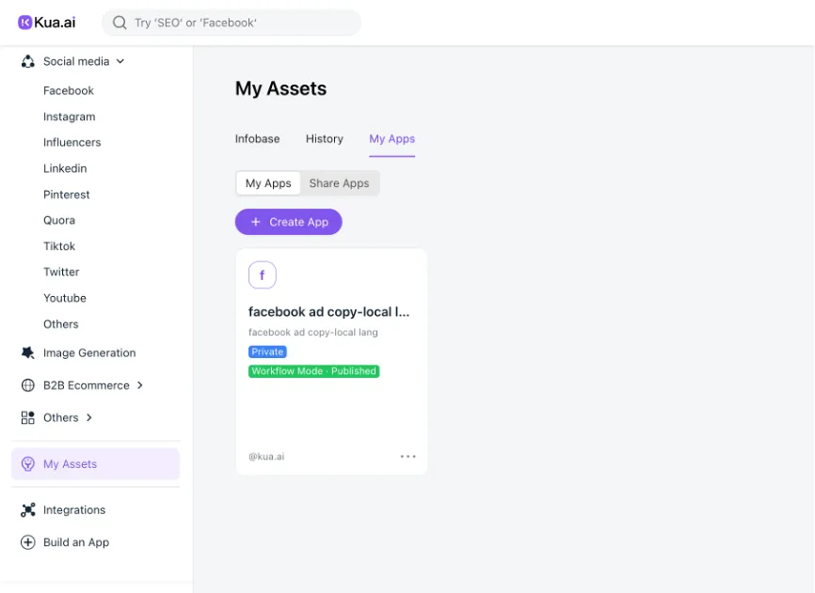This screenshot has height=593, width=815.
Task: Switch to the History tab
Action: point(324,139)
